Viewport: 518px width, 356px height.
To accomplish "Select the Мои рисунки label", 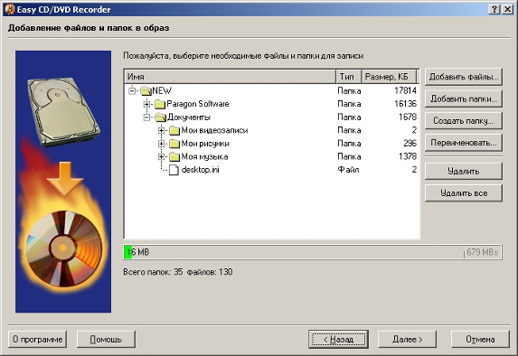I will [x=205, y=144].
